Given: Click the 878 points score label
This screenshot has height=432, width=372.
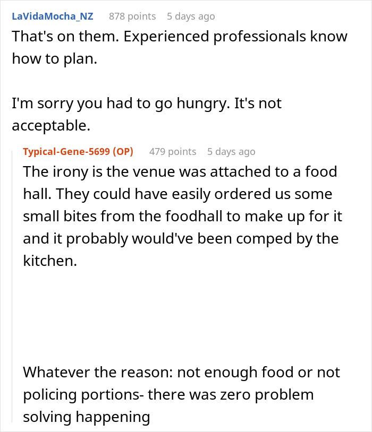Looking at the screenshot, I should coord(132,16).
